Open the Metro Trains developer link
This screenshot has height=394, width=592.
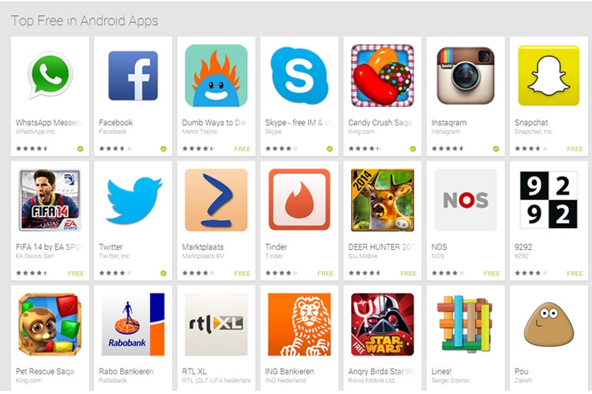tap(200, 132)
